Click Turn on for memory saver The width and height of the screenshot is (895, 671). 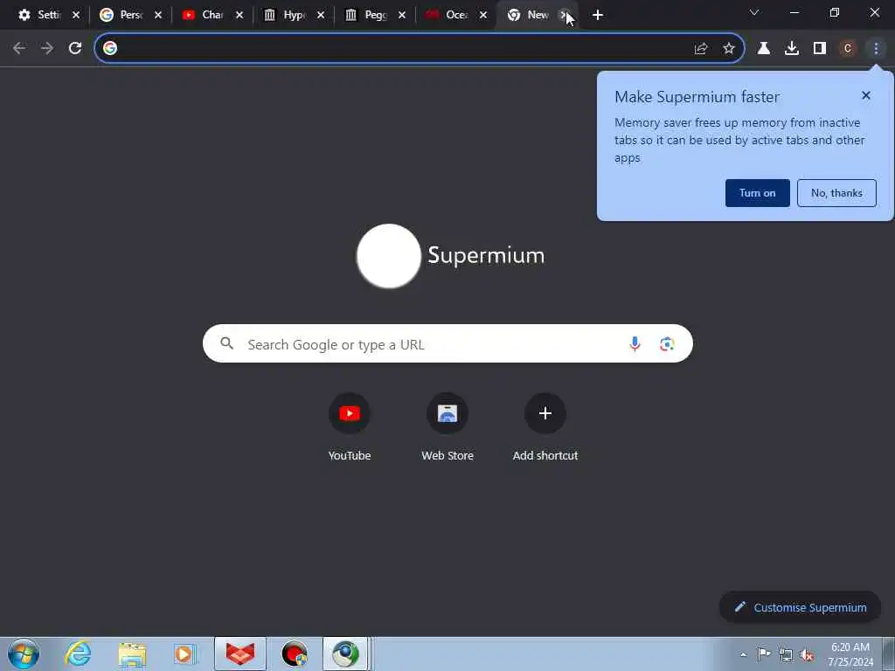click(x=758, y=193)
